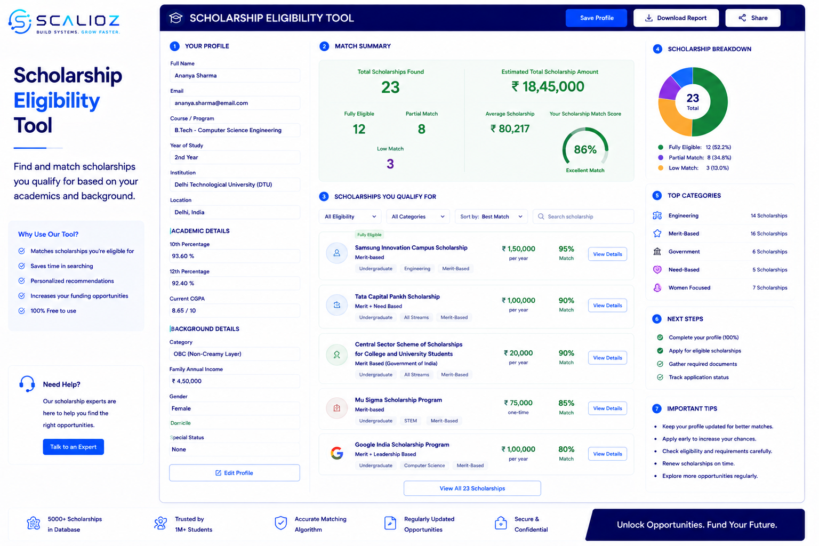819x546 pixels.
Task: Click the Need-Based heart icon
Action: [657, 270]
